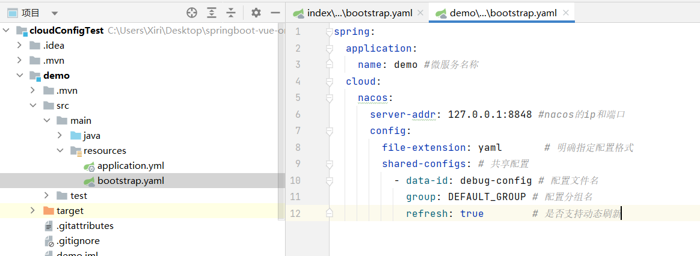Switch to index bootstrap.yaml tab

click(x=360, y=13)
